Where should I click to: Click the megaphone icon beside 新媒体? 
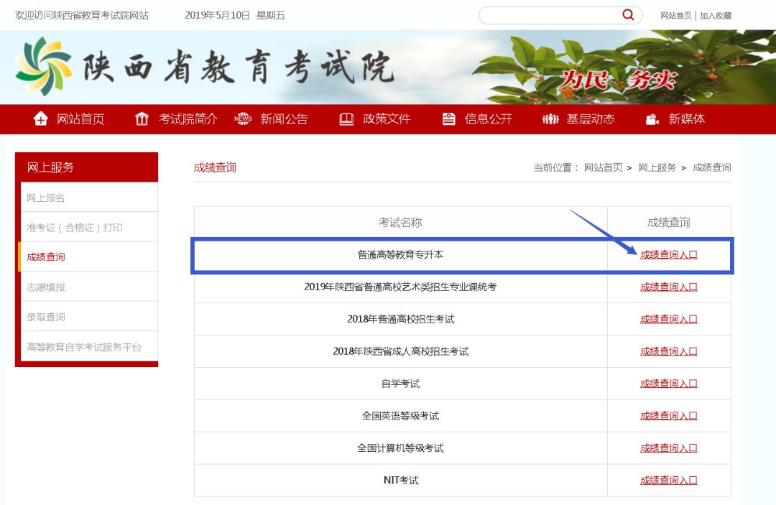[651, 119]
